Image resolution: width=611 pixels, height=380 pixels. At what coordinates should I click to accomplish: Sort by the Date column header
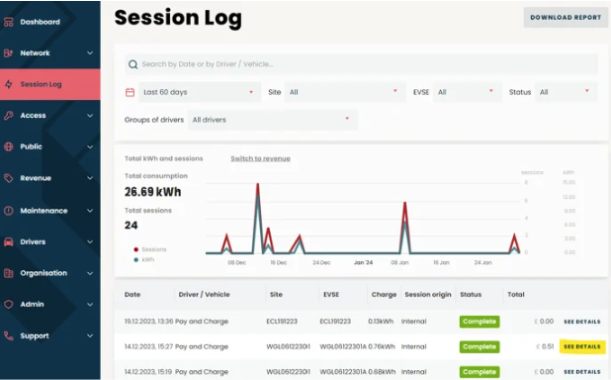(132, 295)
